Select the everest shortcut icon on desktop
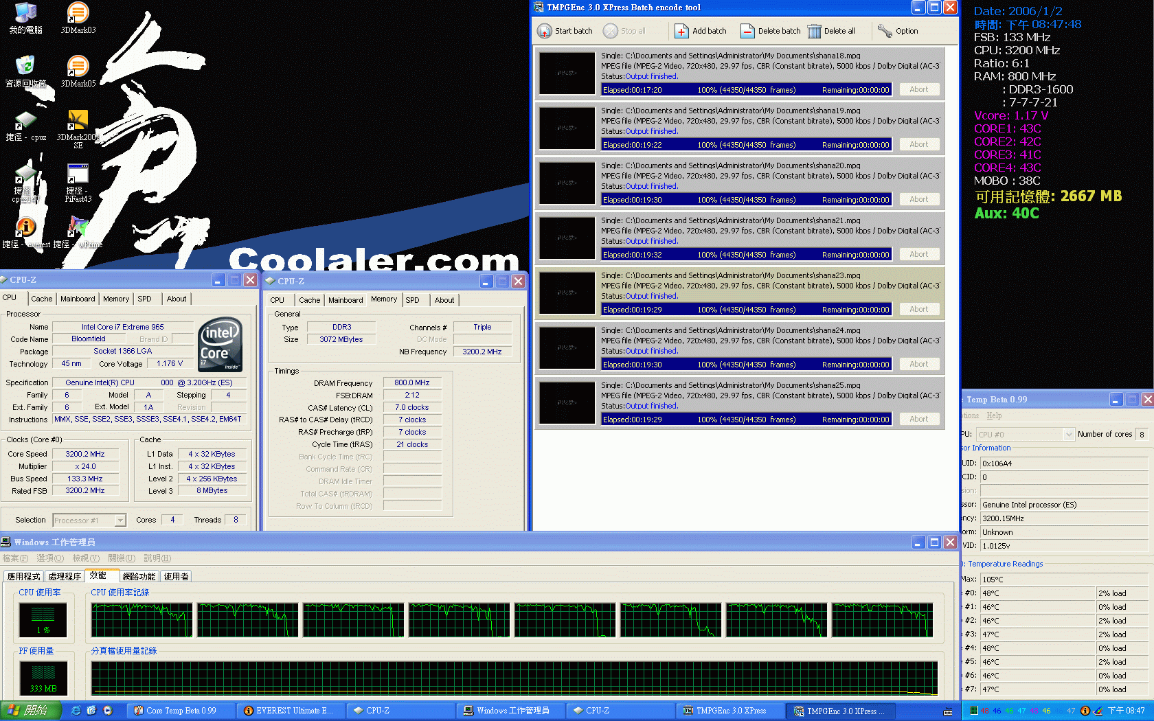 25,233
